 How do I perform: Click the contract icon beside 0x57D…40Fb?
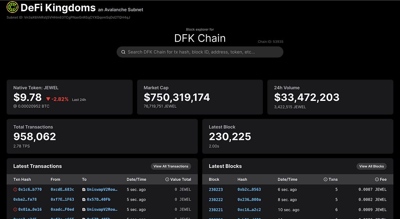(84, 200)
